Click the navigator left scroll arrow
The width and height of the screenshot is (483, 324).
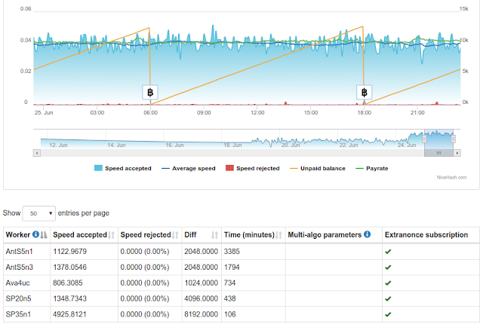[37, 153]
